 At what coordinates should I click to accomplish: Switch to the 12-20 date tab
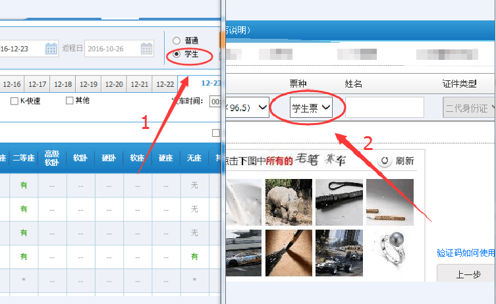point(114,84)
